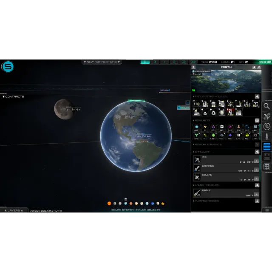The height and width of the screenshot is (272, 272).
Task: Select the solar panel facility icon
Action: pos(222,104)
